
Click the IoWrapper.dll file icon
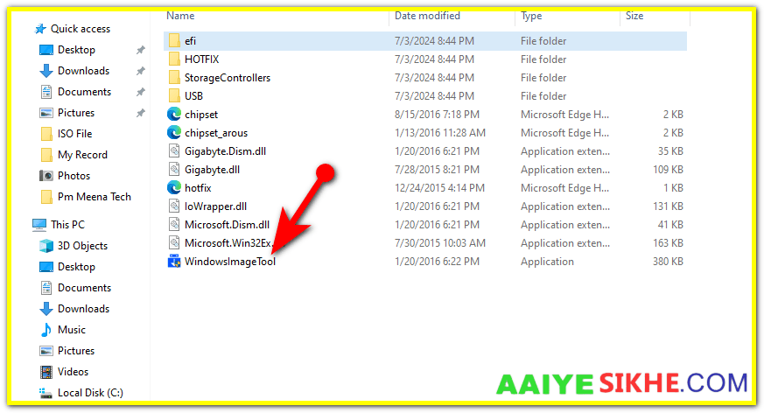pyautogui.click(x=174, y=206)
